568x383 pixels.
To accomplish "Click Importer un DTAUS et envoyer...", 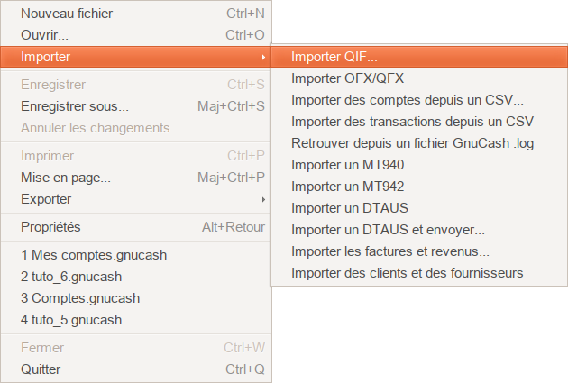I will [x=388, y=230].
